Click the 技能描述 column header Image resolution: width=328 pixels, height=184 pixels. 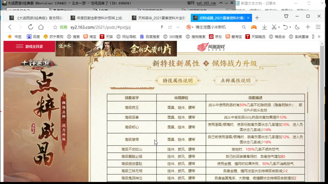255,98
